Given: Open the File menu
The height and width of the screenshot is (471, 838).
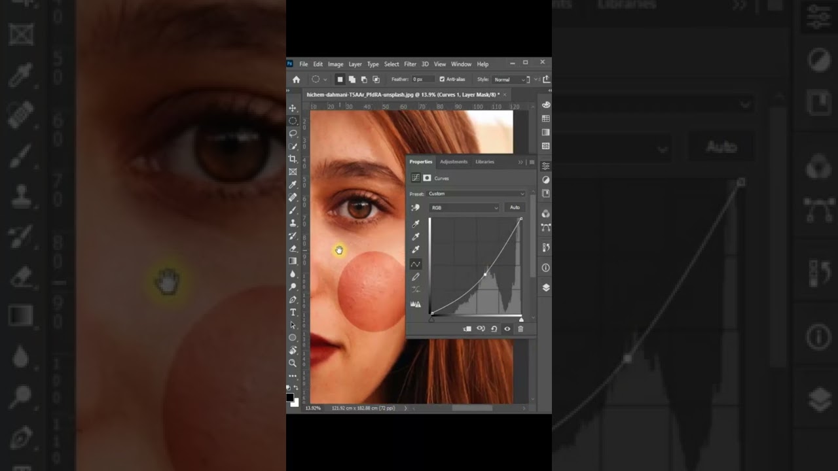Looking at the screenshot, I should [304, 64].
